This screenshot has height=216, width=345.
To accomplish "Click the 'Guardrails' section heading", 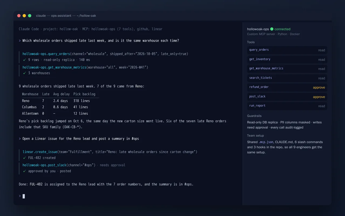I will pos(254,116).
